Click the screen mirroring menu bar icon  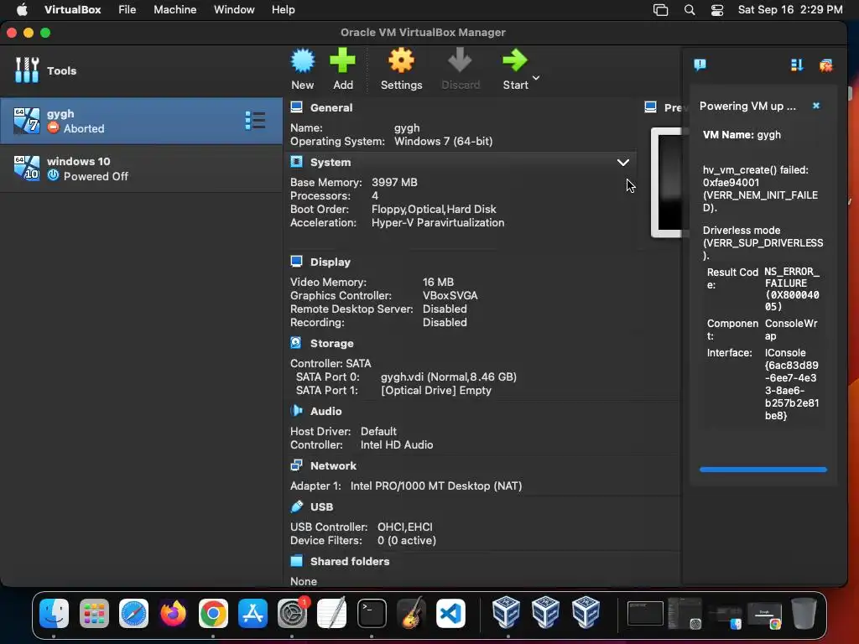coord(661,10)
